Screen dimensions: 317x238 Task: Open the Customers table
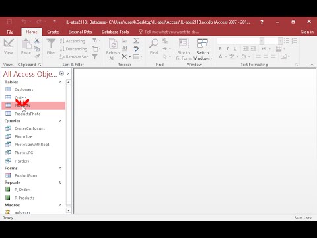[24, 89]
